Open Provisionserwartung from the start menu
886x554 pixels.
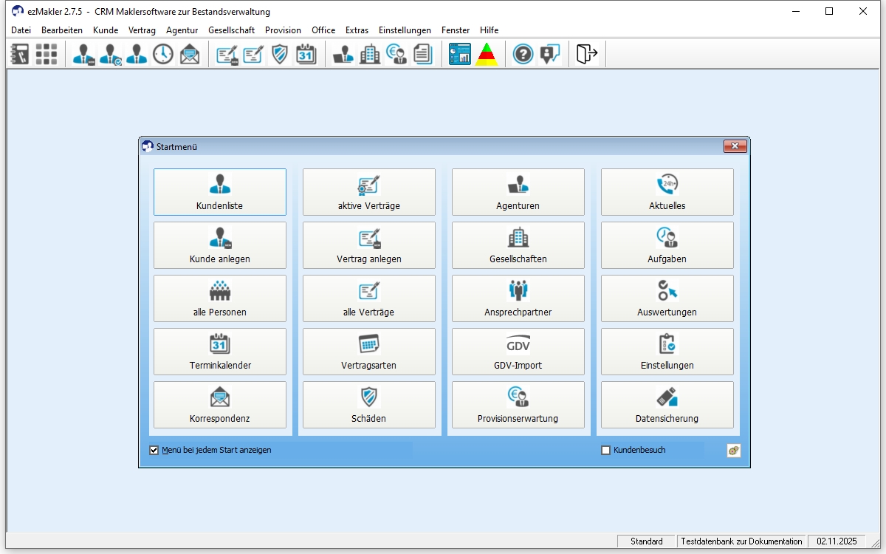518,405
